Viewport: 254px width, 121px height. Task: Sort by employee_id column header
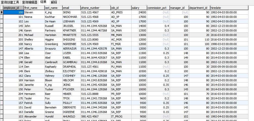click(x=13, y=8)
